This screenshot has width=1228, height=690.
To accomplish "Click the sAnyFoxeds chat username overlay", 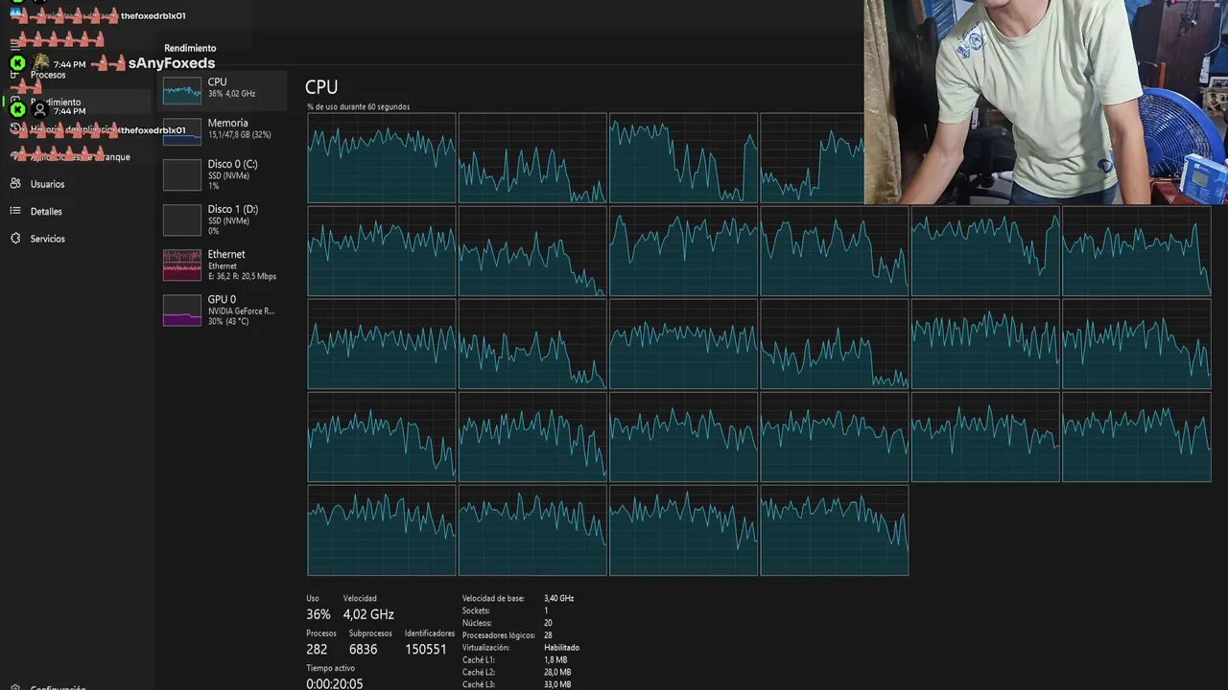I will pyautogui.click(x=172, y=63).
